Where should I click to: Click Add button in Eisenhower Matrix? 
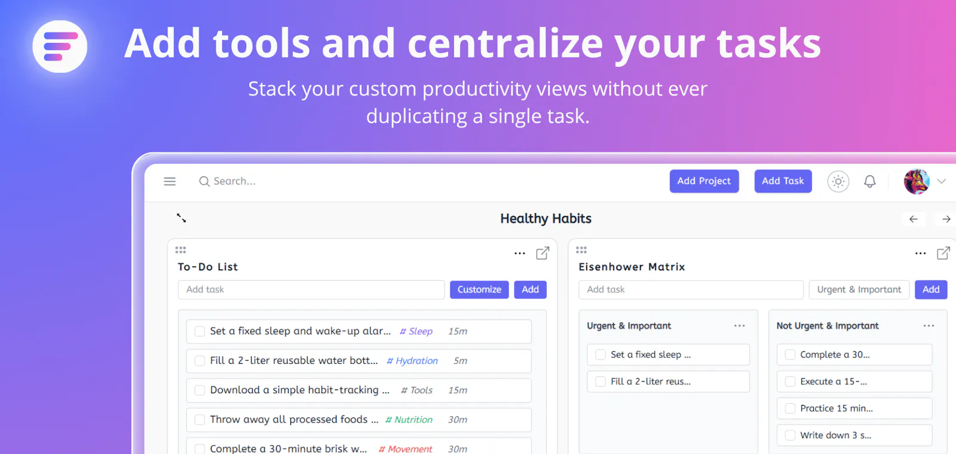tap(931, 290)
